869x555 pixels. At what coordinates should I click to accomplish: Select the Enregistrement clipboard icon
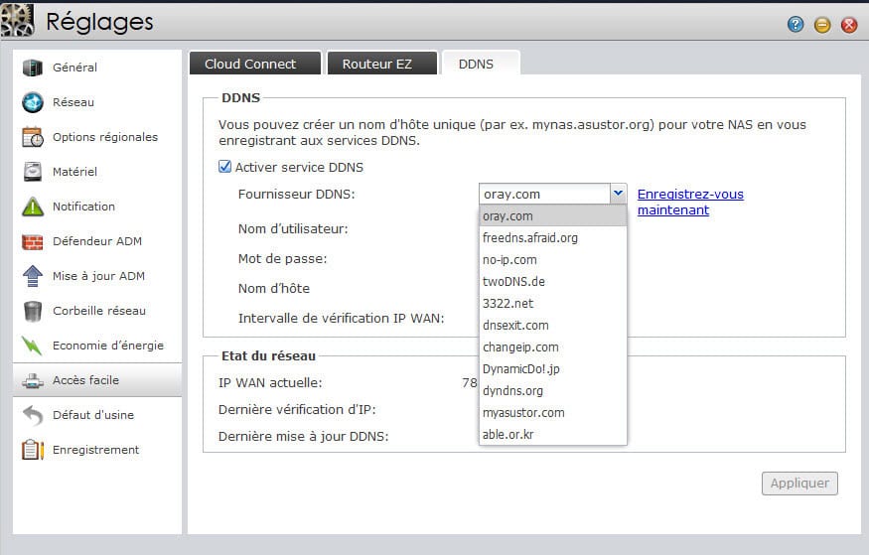[32, 450]
